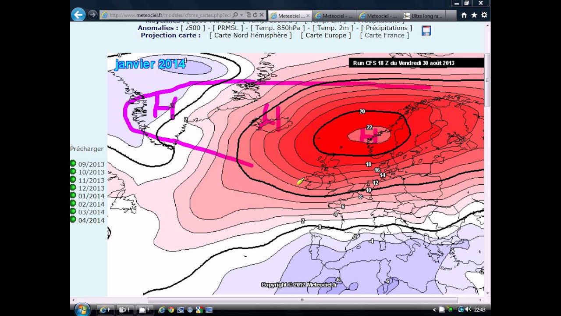Click the Précharger label
This screenshot has width=561, height=316.
(x=87, y=149)
